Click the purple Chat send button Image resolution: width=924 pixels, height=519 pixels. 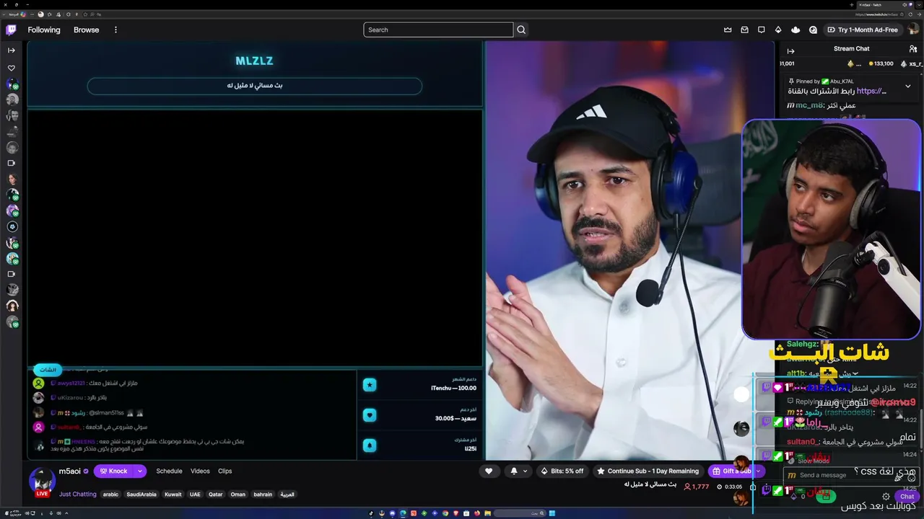click(x=907, y=497)
